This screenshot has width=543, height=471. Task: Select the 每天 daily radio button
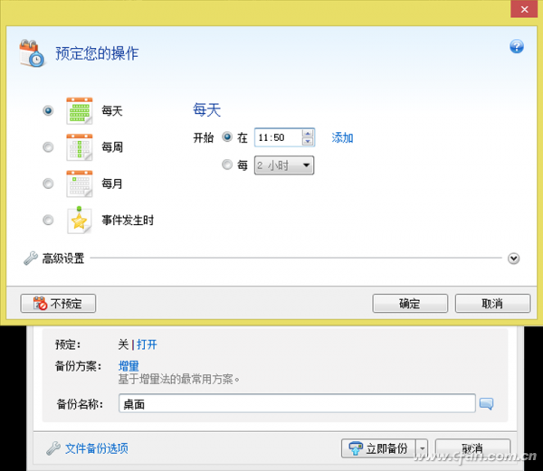point(48,110)
